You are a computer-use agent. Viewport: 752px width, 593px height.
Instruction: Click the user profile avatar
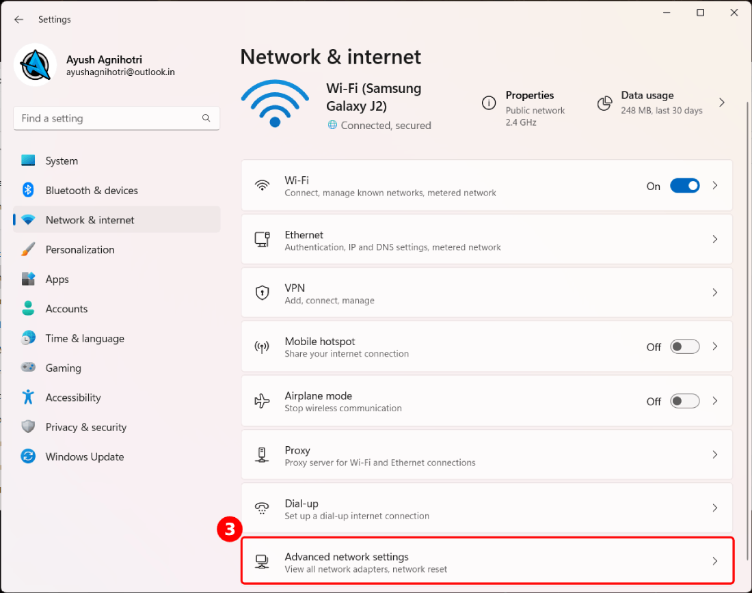click(x=35, y=65)
